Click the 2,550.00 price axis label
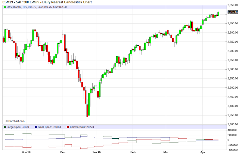 coord(233,79)
